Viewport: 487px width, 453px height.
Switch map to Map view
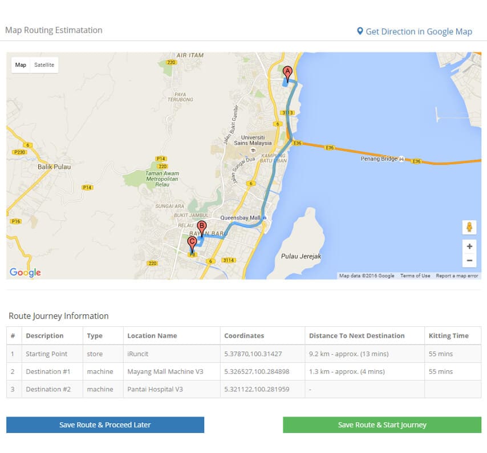[x=21, y=65]
